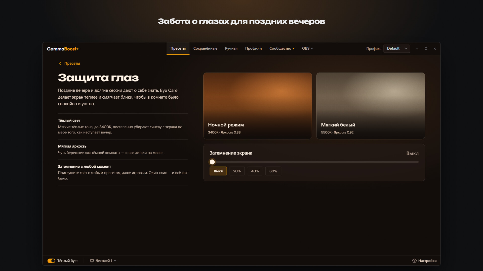Image resolution: width=483 pixels, height=271 pixels.
Task: Click the monitor icon next to Дисплей 1
Action: click(x=92, y=261)
